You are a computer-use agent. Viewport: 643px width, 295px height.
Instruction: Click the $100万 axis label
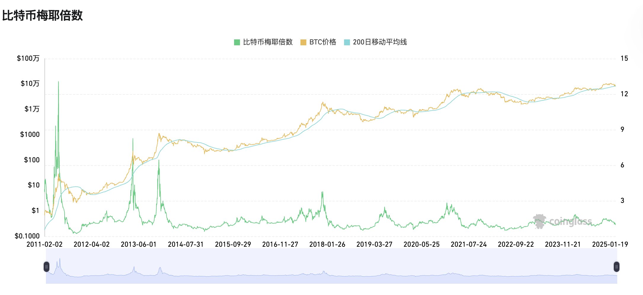(x=28, y=58)
